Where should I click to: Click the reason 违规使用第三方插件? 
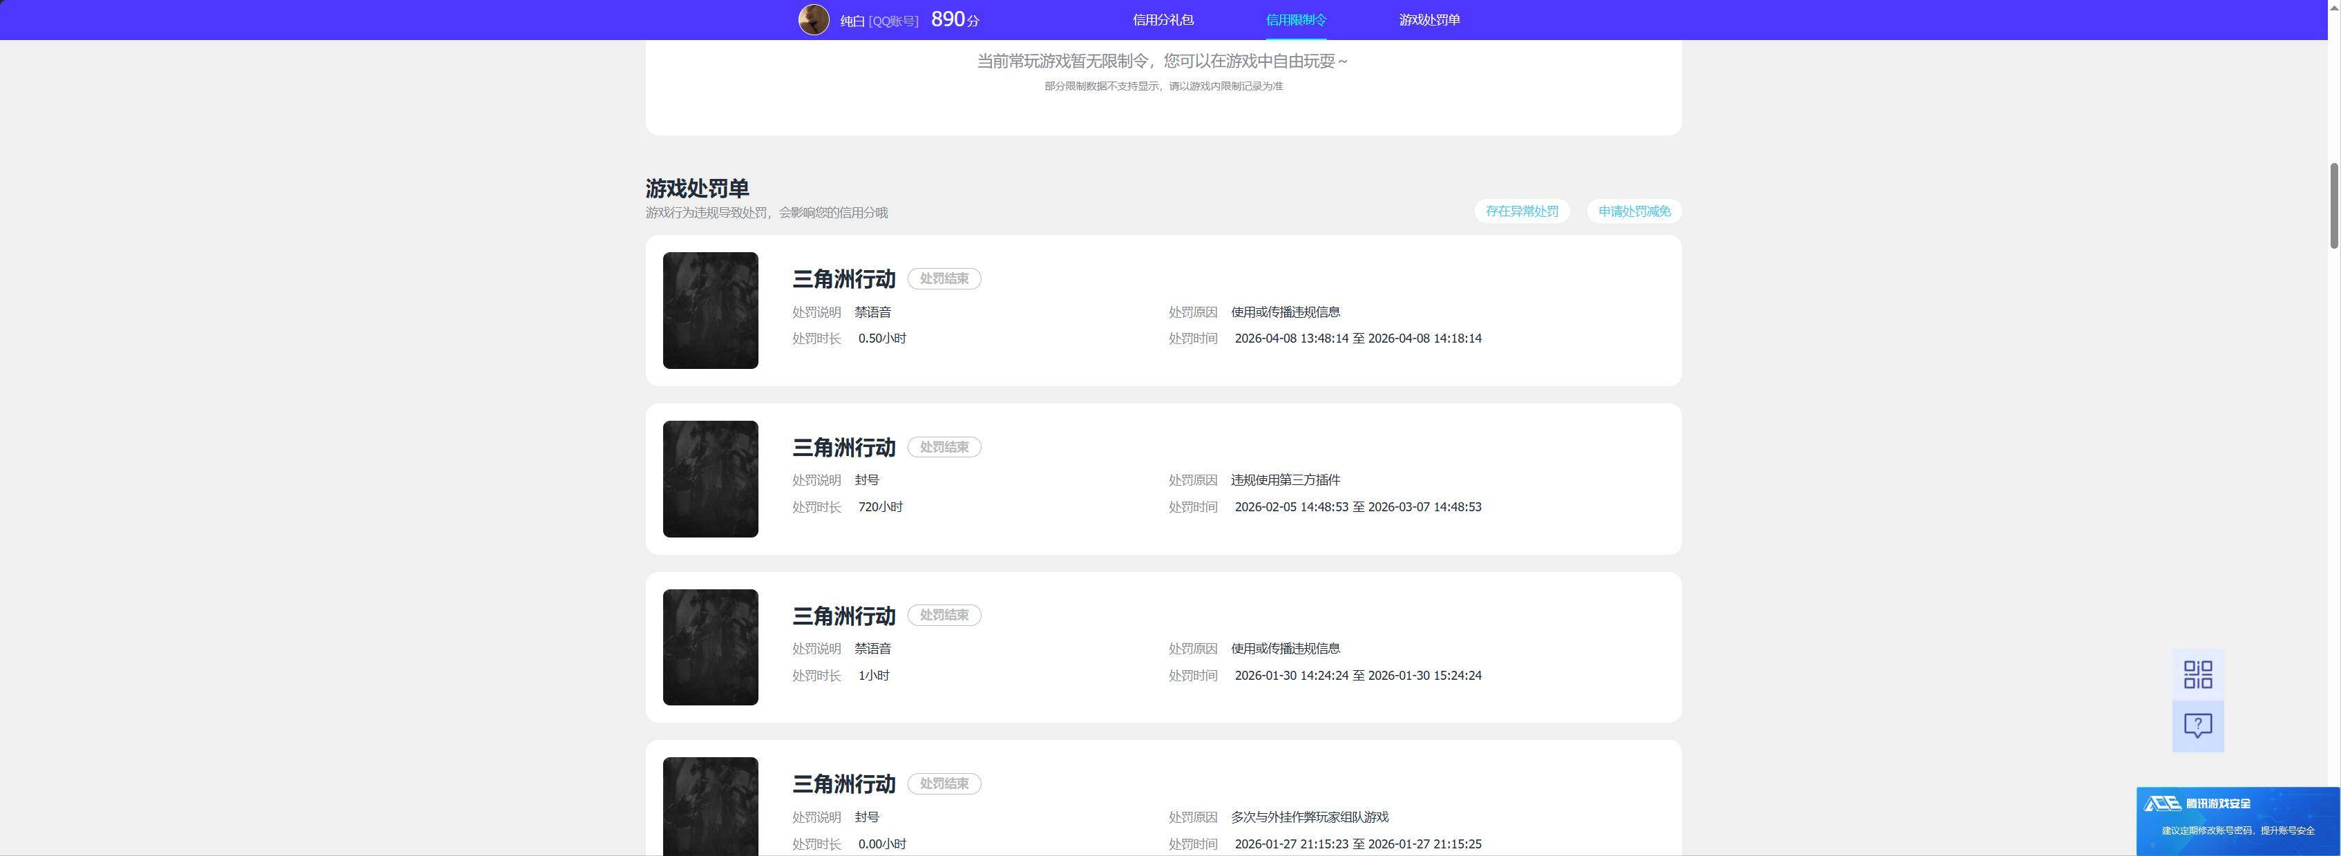pos(1285,479)
